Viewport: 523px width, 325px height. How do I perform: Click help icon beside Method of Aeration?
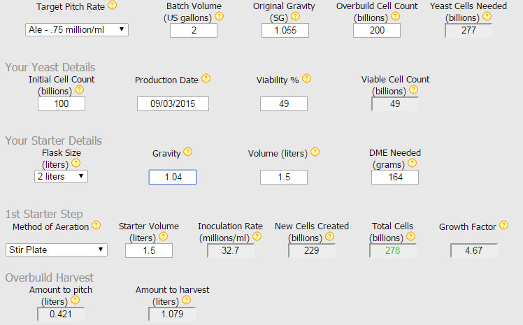[x=96, y=226]
